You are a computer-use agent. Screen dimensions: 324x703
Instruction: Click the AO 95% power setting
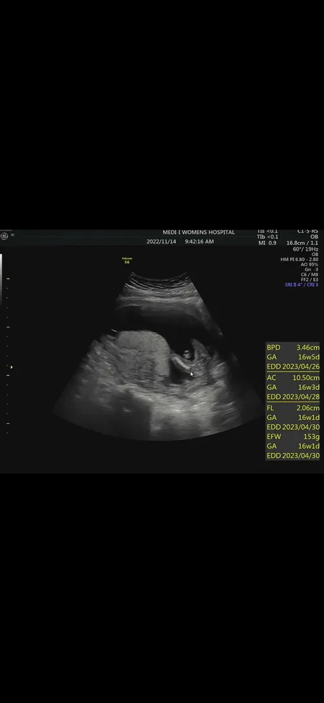[x=310, y=264]
